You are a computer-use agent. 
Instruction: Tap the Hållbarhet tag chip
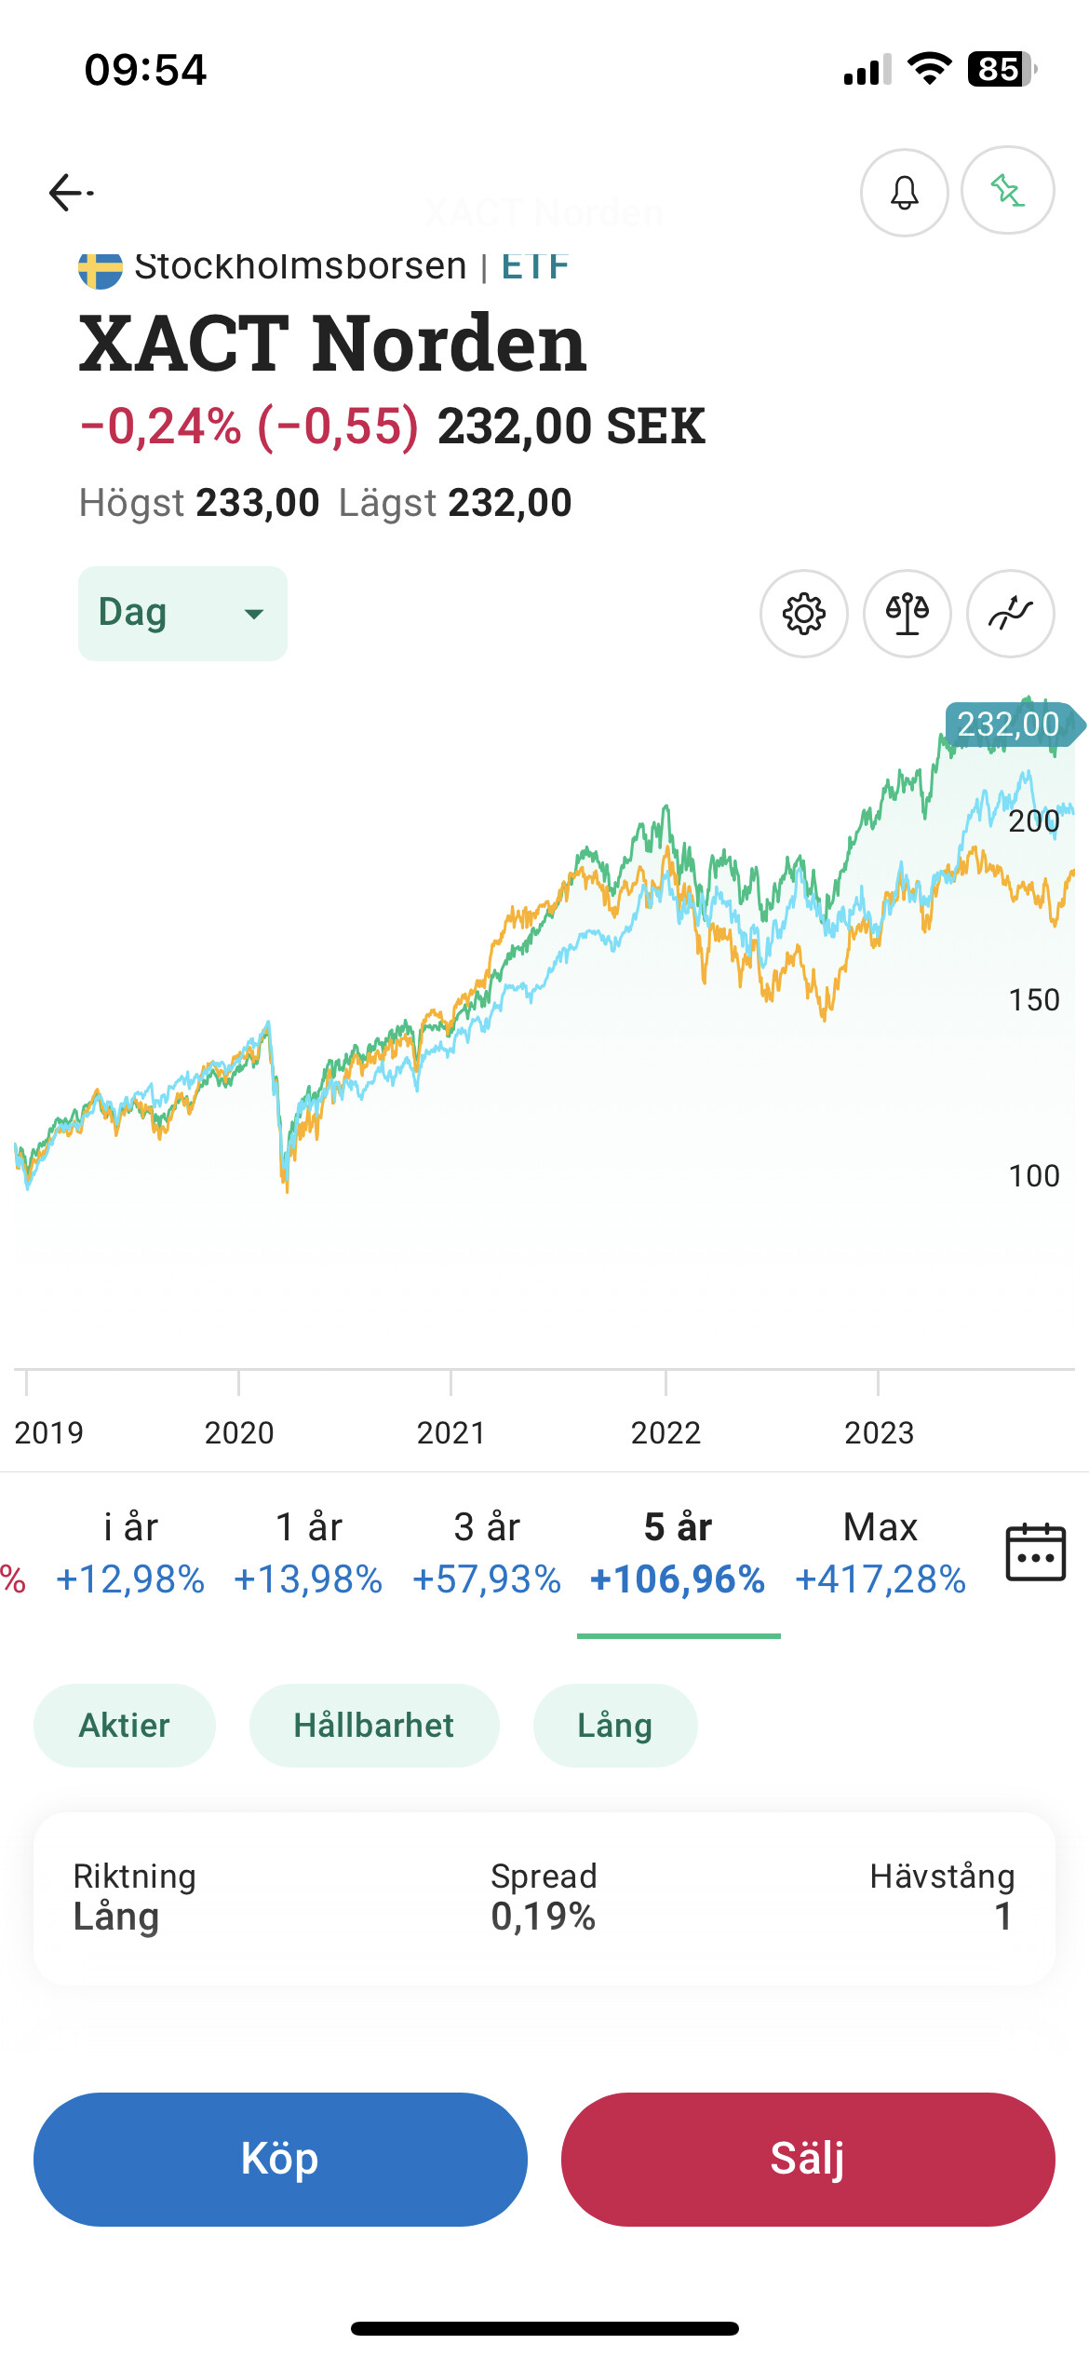click(374, 1726)
